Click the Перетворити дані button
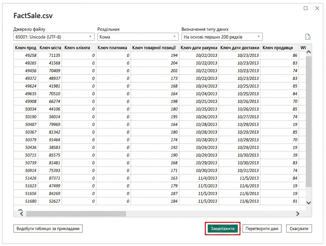The width and height of the screenshot is (326, 246). 262,228
